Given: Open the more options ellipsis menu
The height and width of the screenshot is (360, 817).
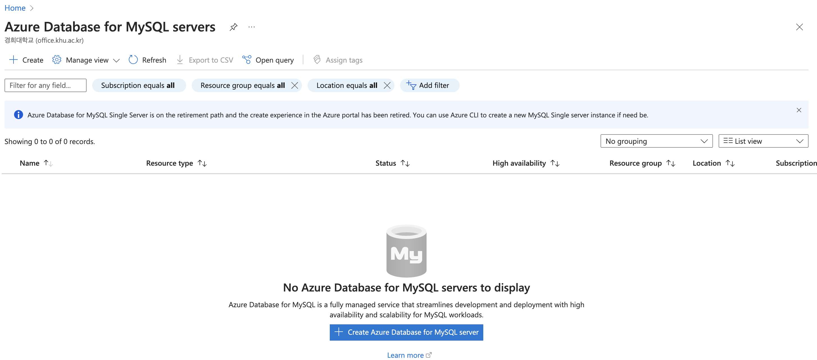Looking at the screenshot, I should click(252, 27).
